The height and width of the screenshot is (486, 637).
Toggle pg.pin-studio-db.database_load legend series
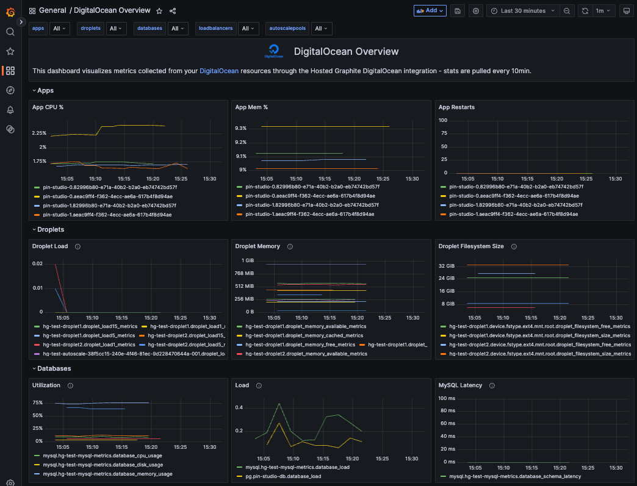pyautogui.click(x=283, y=476)
